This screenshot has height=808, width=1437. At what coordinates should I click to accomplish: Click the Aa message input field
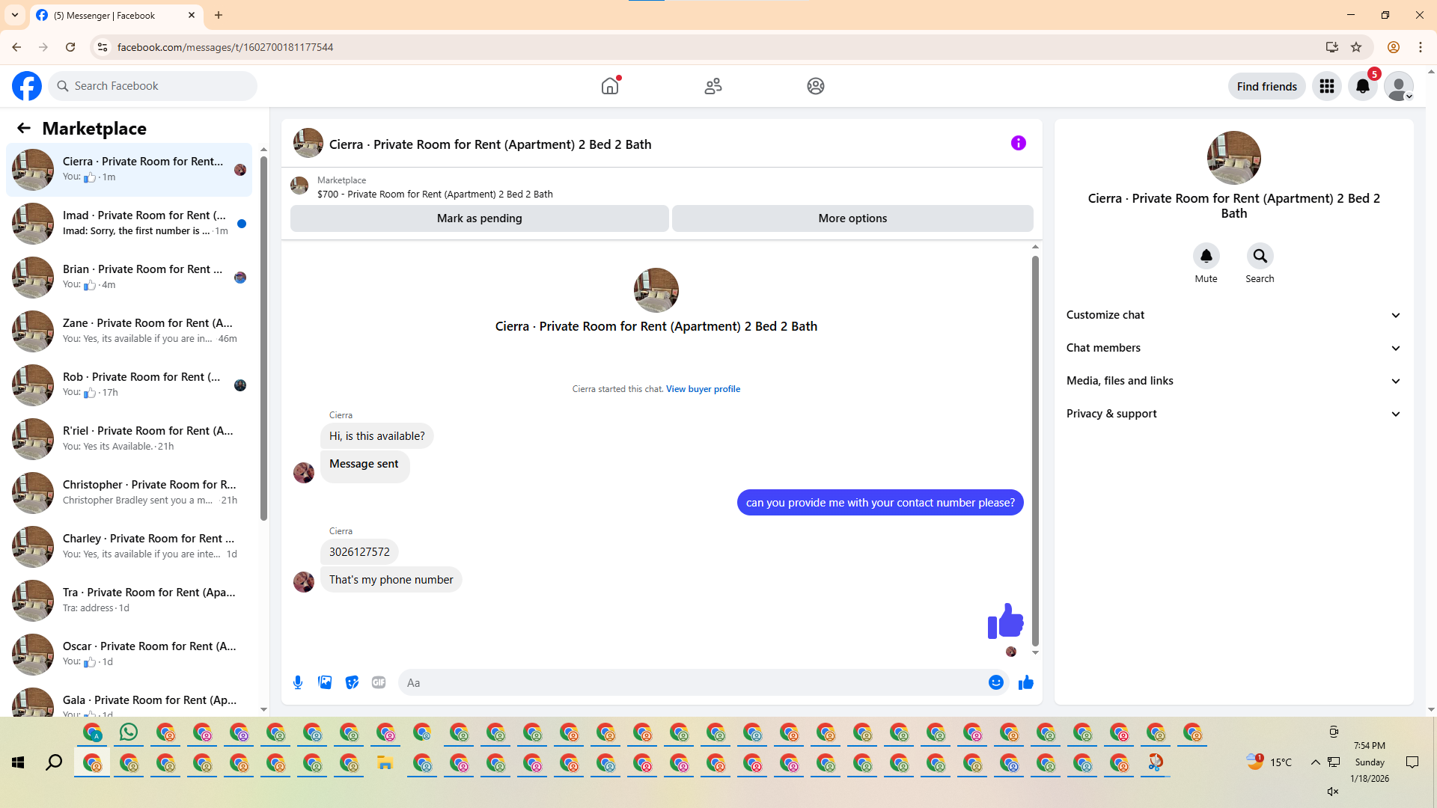(x=689, y=682)
